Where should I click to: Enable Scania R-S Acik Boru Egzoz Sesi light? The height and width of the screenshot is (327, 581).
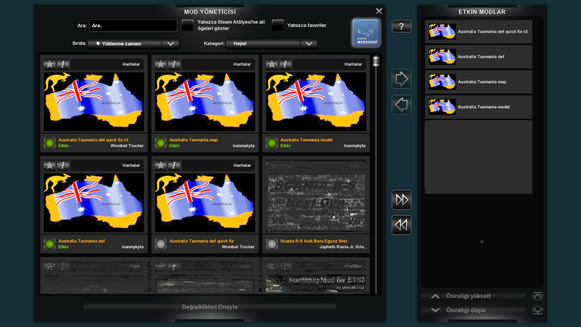click(x=272, y=244)
